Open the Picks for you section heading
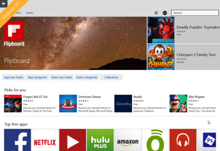220x151 pixels. [15, 90]
